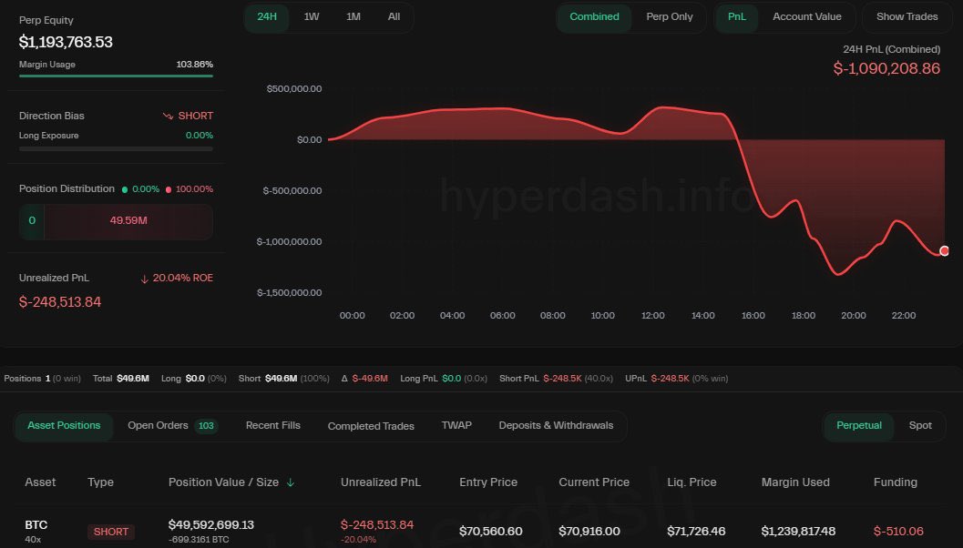The image size is (963, 548).
Task: Show Account Value on the chart
Action: coord(806,17)
